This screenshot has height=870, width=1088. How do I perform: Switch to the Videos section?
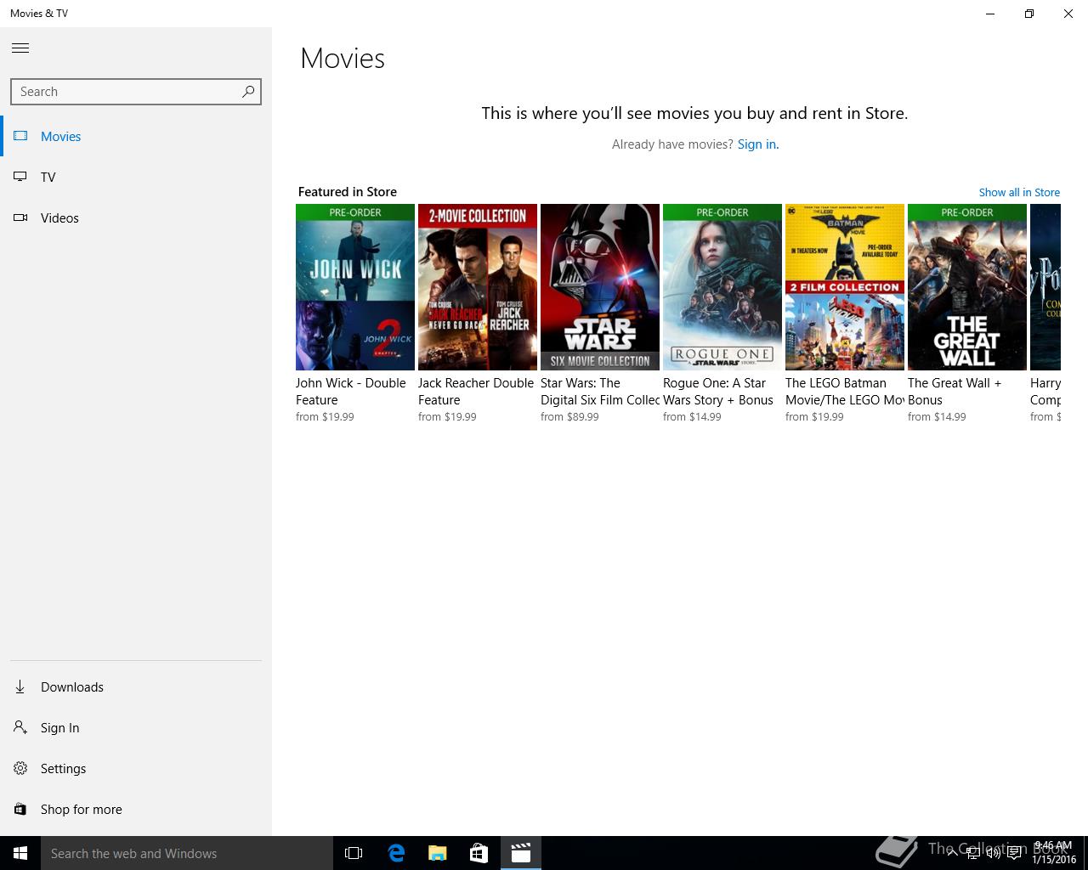tap(136, 217)
